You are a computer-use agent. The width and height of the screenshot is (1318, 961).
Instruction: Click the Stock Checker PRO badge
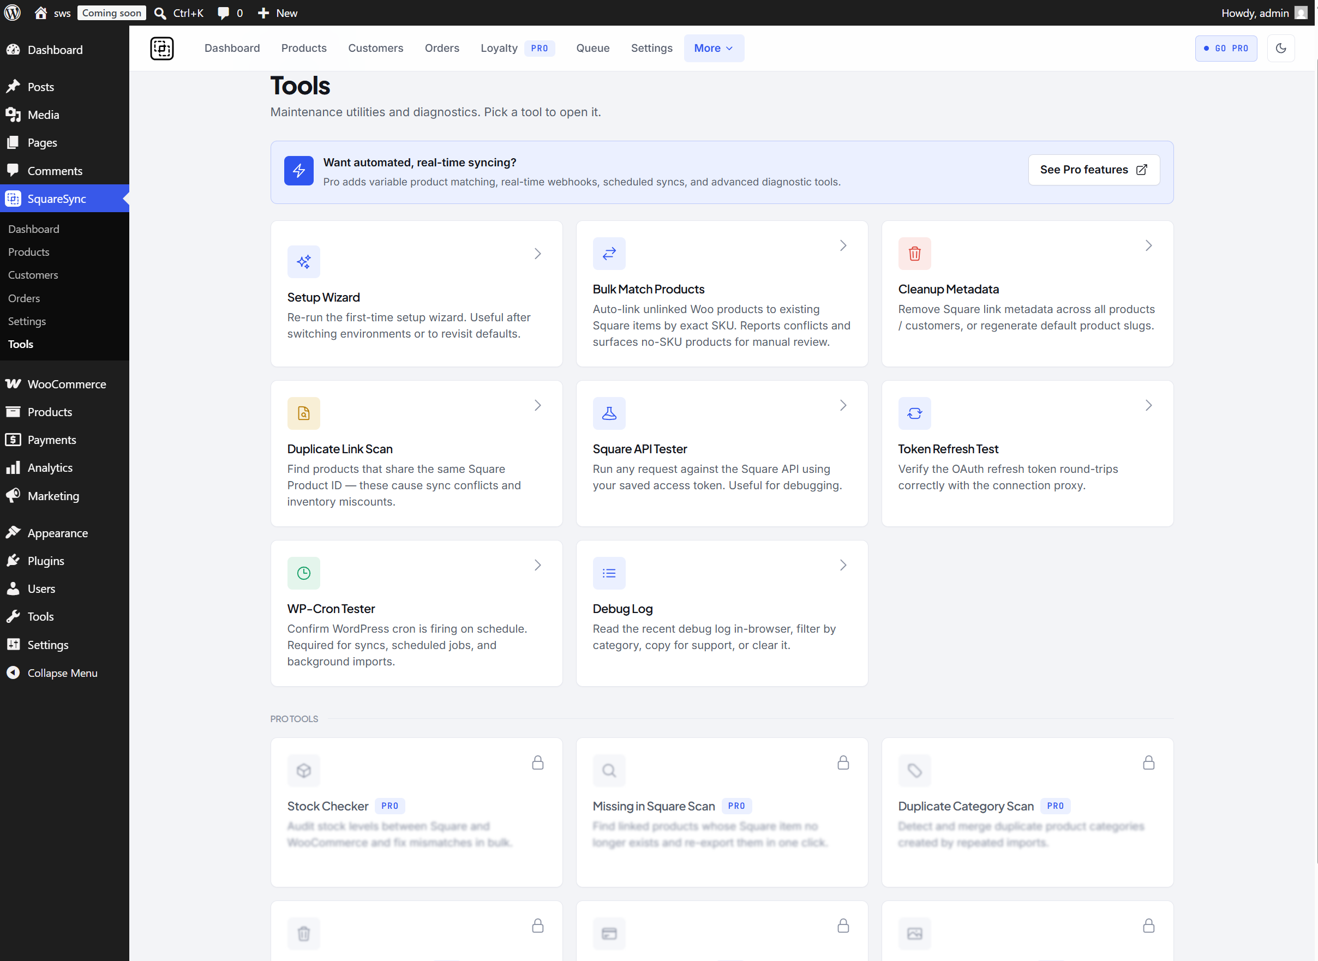390,806
